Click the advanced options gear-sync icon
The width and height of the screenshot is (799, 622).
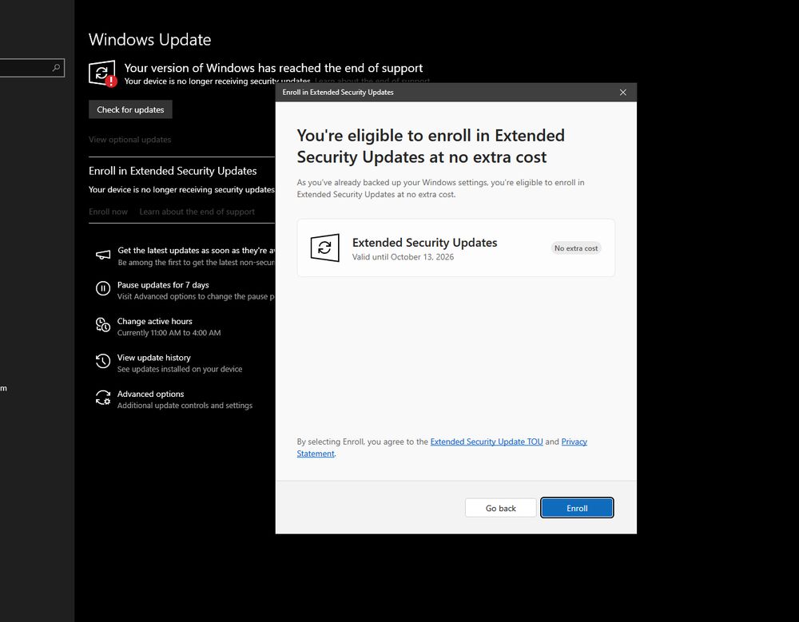pos(103,398)
